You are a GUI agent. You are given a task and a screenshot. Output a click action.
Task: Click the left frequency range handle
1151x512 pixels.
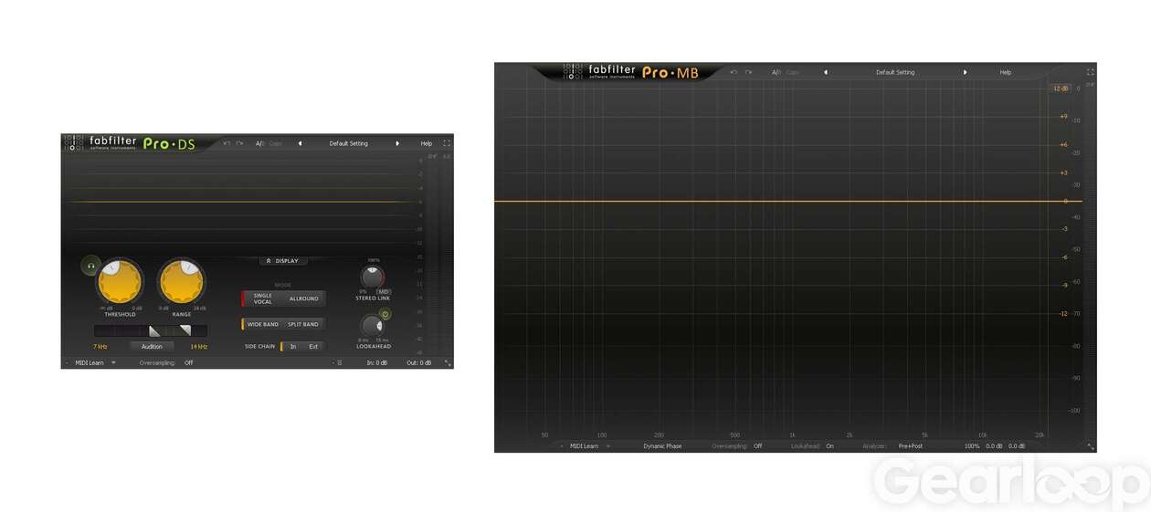[154, 331]
